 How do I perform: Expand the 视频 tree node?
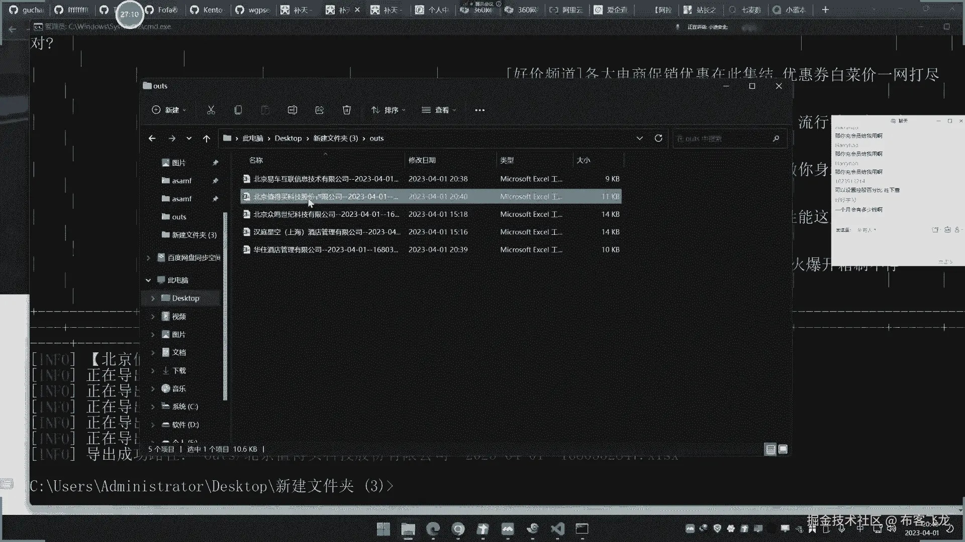click(x=153, y=317)
